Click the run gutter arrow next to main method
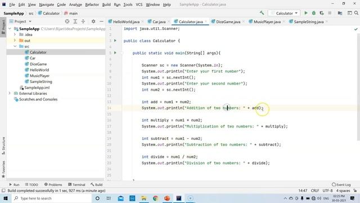This screenshot has height=203, width=360. pos(115,52)
